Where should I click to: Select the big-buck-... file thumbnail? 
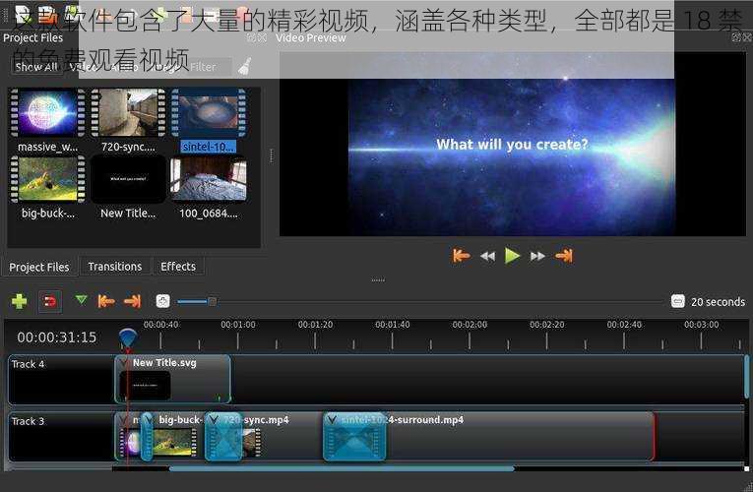click(47, 188)
